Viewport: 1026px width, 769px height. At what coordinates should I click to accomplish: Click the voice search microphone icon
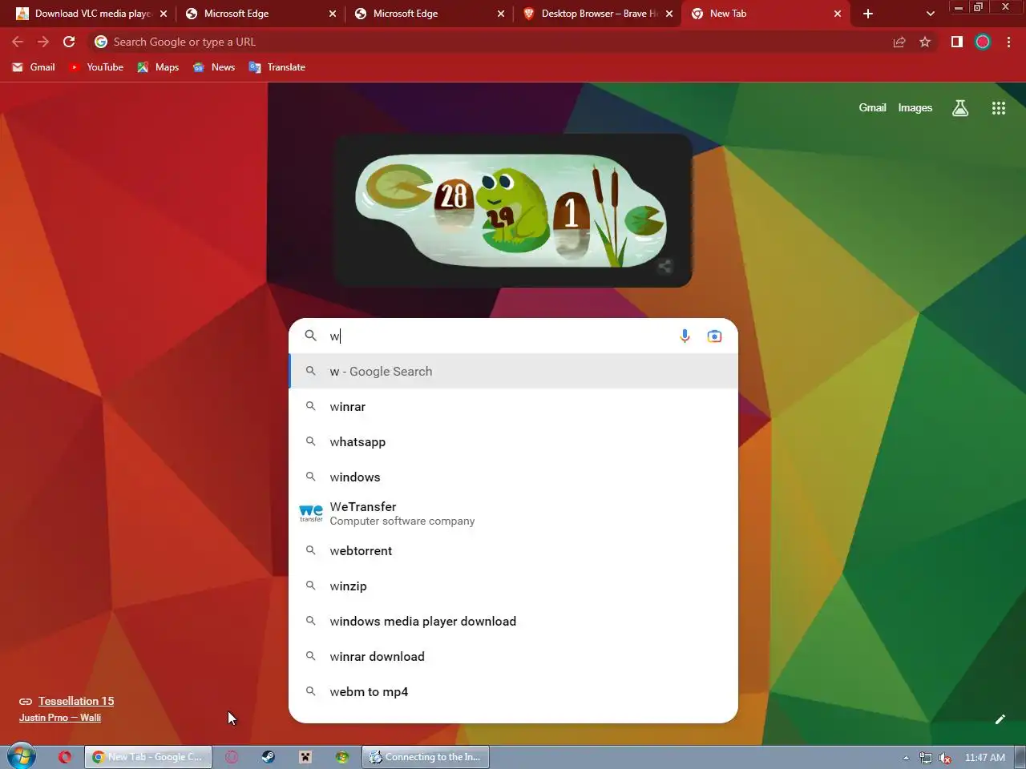click(685, 336)
